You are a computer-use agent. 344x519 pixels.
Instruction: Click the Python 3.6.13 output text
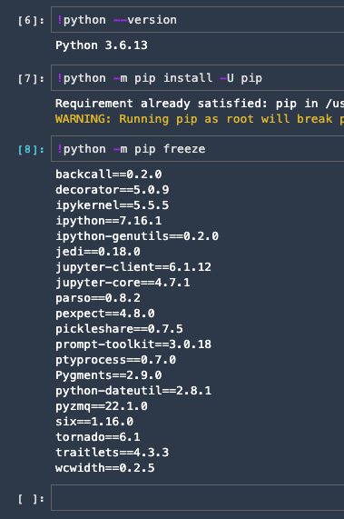click(102, 45)
